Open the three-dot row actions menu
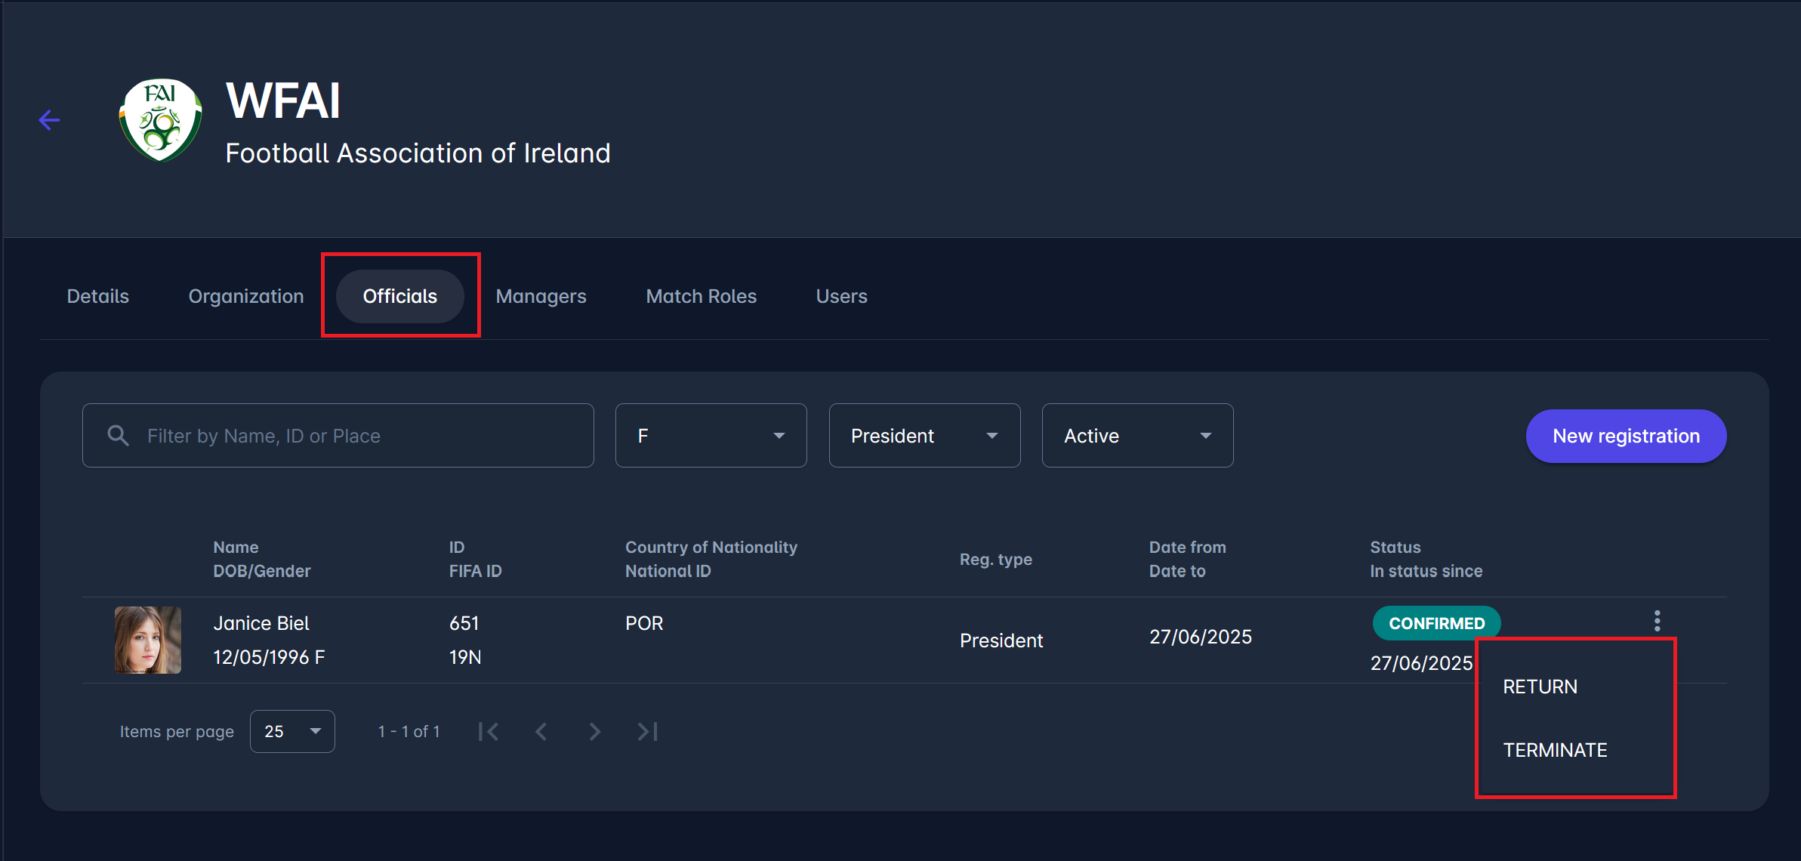Viewport: 1801px width, 861px height. pyautogui.click(x=1657, y=621)
